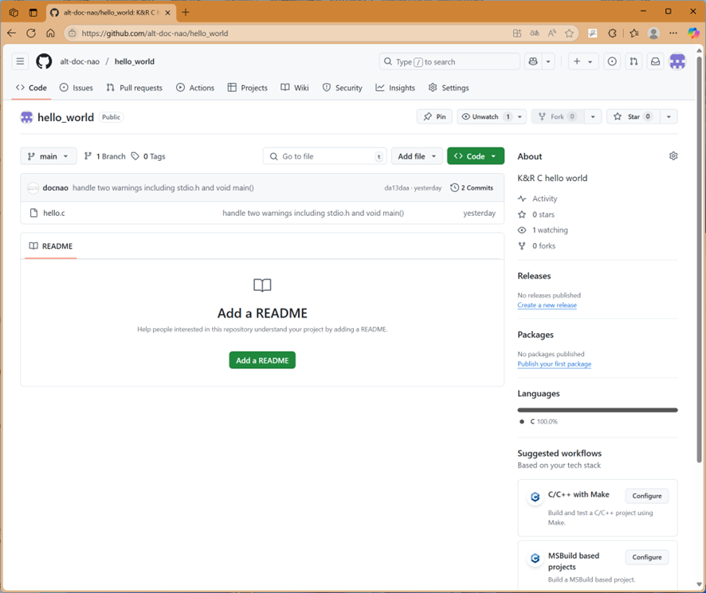View the 2 Commits history

click(x=472, y=188)
